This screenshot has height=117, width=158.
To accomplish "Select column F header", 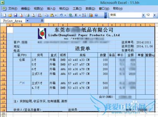I will 82,25.
